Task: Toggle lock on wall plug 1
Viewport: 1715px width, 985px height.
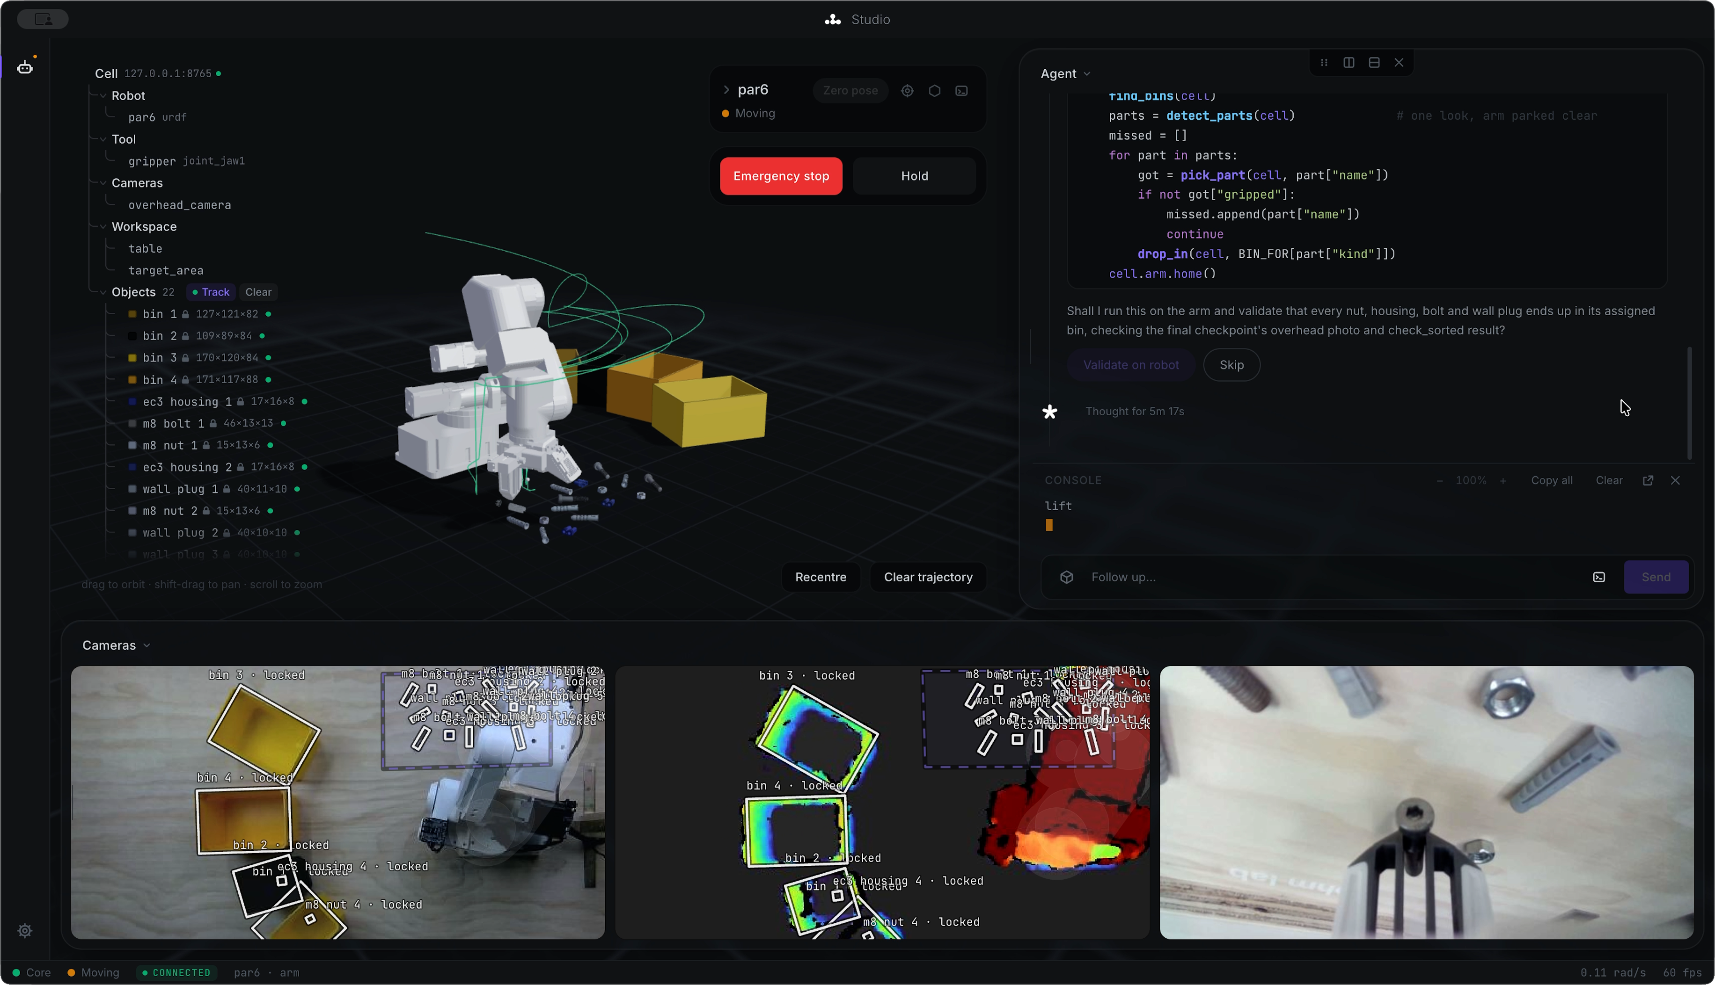Action: click(x=227, y=489)
